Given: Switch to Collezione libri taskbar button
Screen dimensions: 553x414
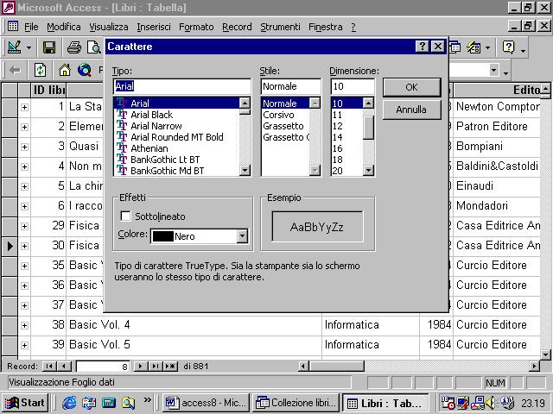Looking at the screenshot, I should (296, 403).
